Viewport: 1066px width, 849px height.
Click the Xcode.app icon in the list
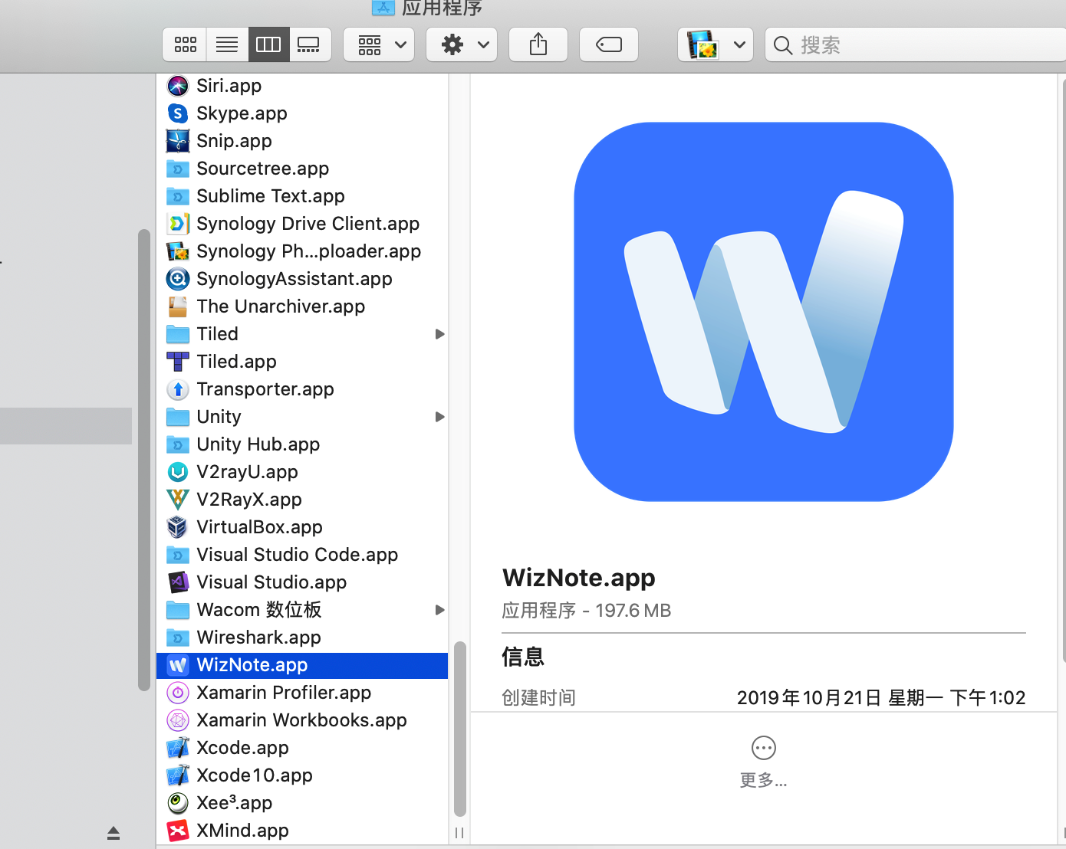[177, 747]
